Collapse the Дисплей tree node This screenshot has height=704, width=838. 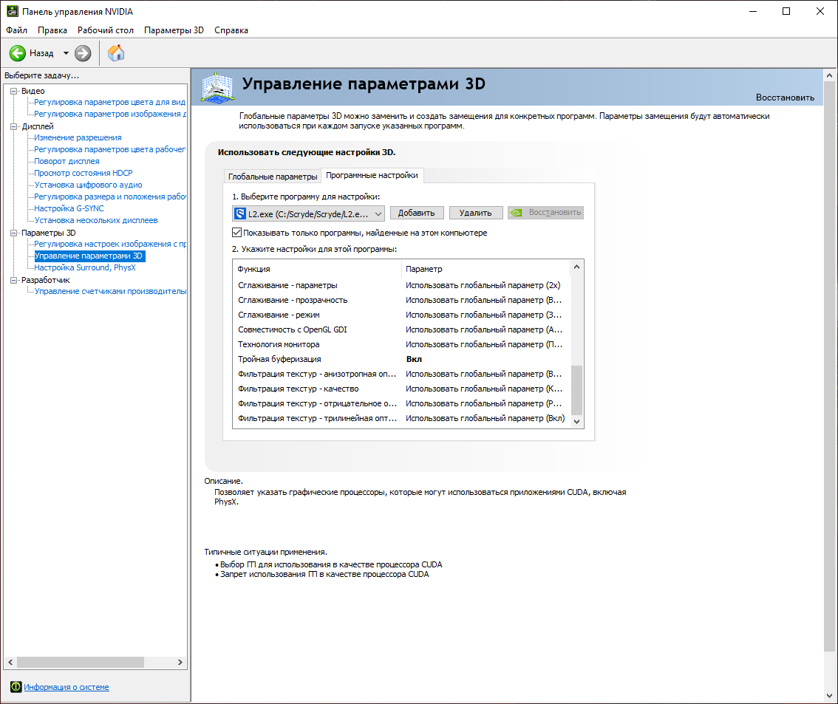[14, 126]
